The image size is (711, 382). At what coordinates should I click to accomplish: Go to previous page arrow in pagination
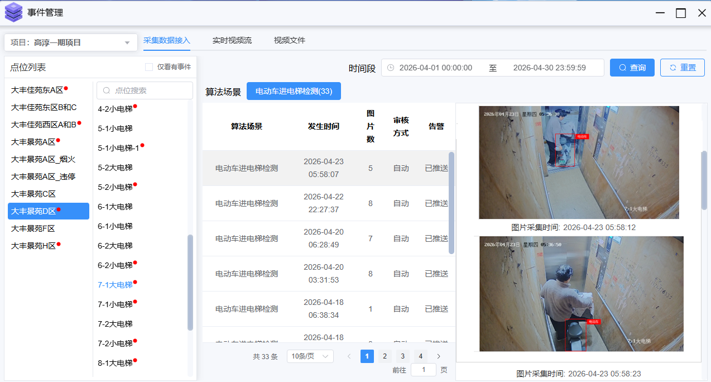click(x=349, y=356)
